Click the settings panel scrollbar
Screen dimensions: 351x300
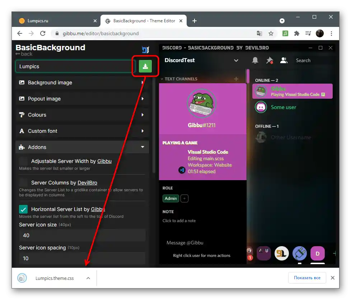(154, 125)
